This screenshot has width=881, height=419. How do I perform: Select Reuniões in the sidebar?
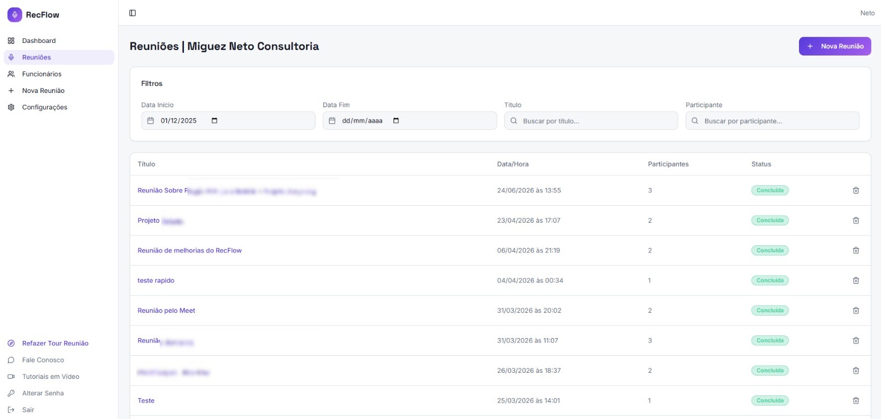pyautogui.click(x=59, y=57)
